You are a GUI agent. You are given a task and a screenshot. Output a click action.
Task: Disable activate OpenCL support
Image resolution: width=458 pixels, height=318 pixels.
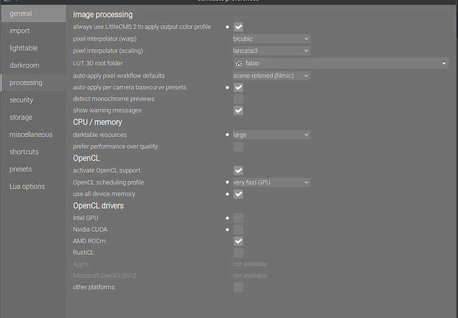(238, 171)
